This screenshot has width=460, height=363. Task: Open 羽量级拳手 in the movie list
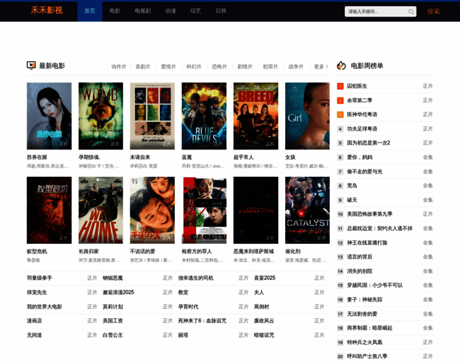(x=39, y=278)
